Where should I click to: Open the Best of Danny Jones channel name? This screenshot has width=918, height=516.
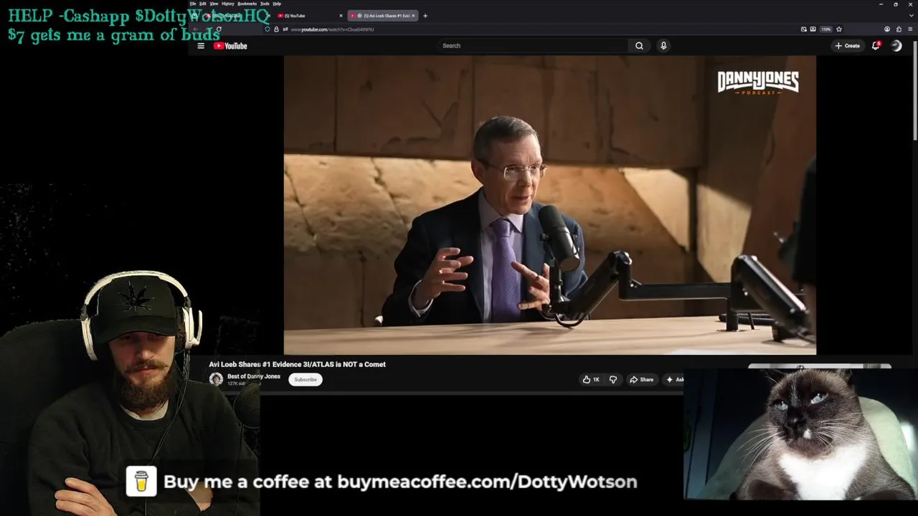254,376
